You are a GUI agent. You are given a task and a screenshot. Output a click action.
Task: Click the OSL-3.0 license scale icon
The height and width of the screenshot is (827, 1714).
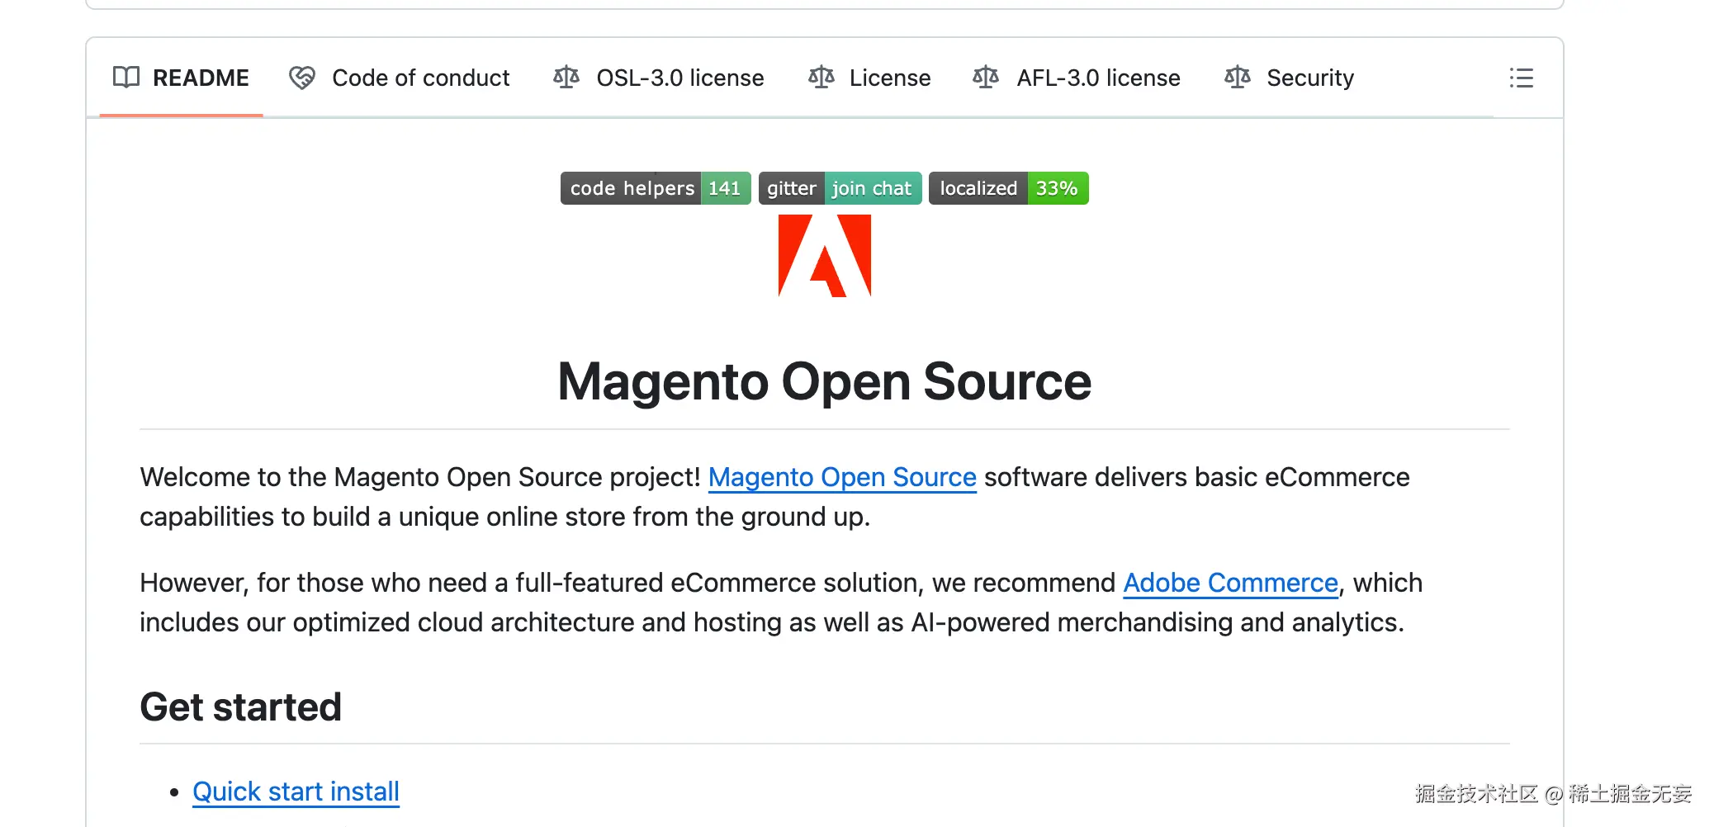566,78
